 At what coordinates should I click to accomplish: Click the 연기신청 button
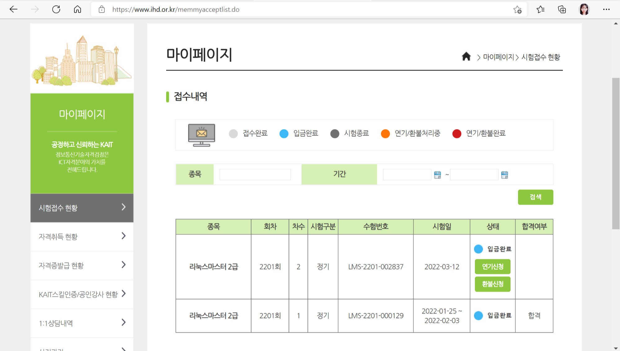click(x=492, y=266)
